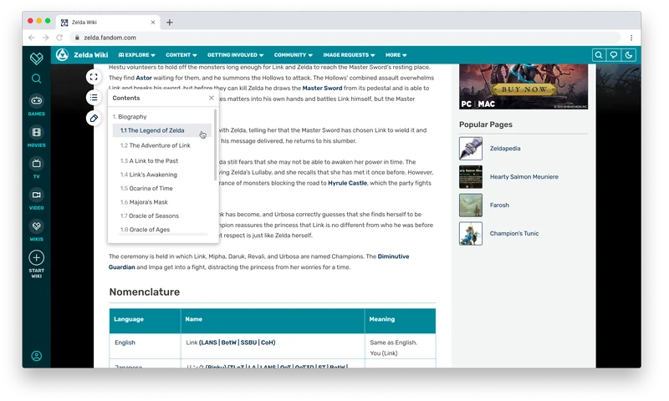Click the expand fullscreen page icon
Viewport: 669px width, 401px height.
pyautogui.click(x=94, y=77)
